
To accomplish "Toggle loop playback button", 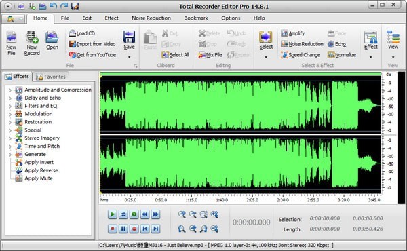I will (123, 214).
